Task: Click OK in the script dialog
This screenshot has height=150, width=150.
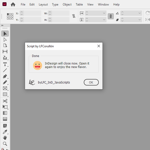Action: 91,82
